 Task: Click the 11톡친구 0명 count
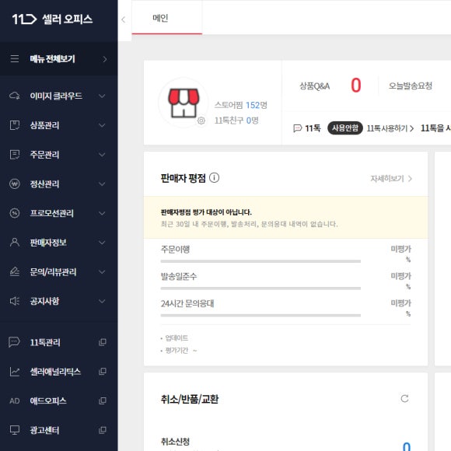[x=236, y=121]
